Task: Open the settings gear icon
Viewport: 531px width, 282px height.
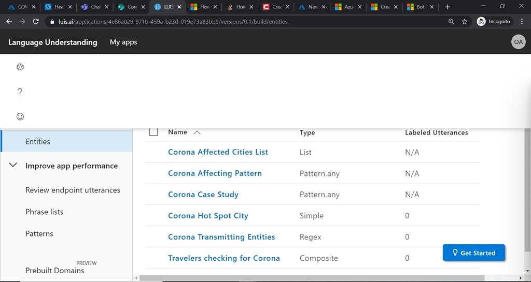Action: 20,67
